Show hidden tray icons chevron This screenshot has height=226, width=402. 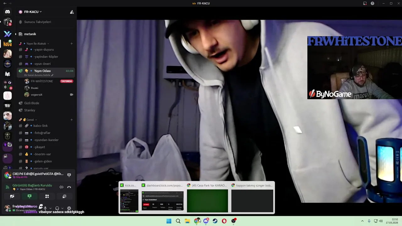[362, 221]
